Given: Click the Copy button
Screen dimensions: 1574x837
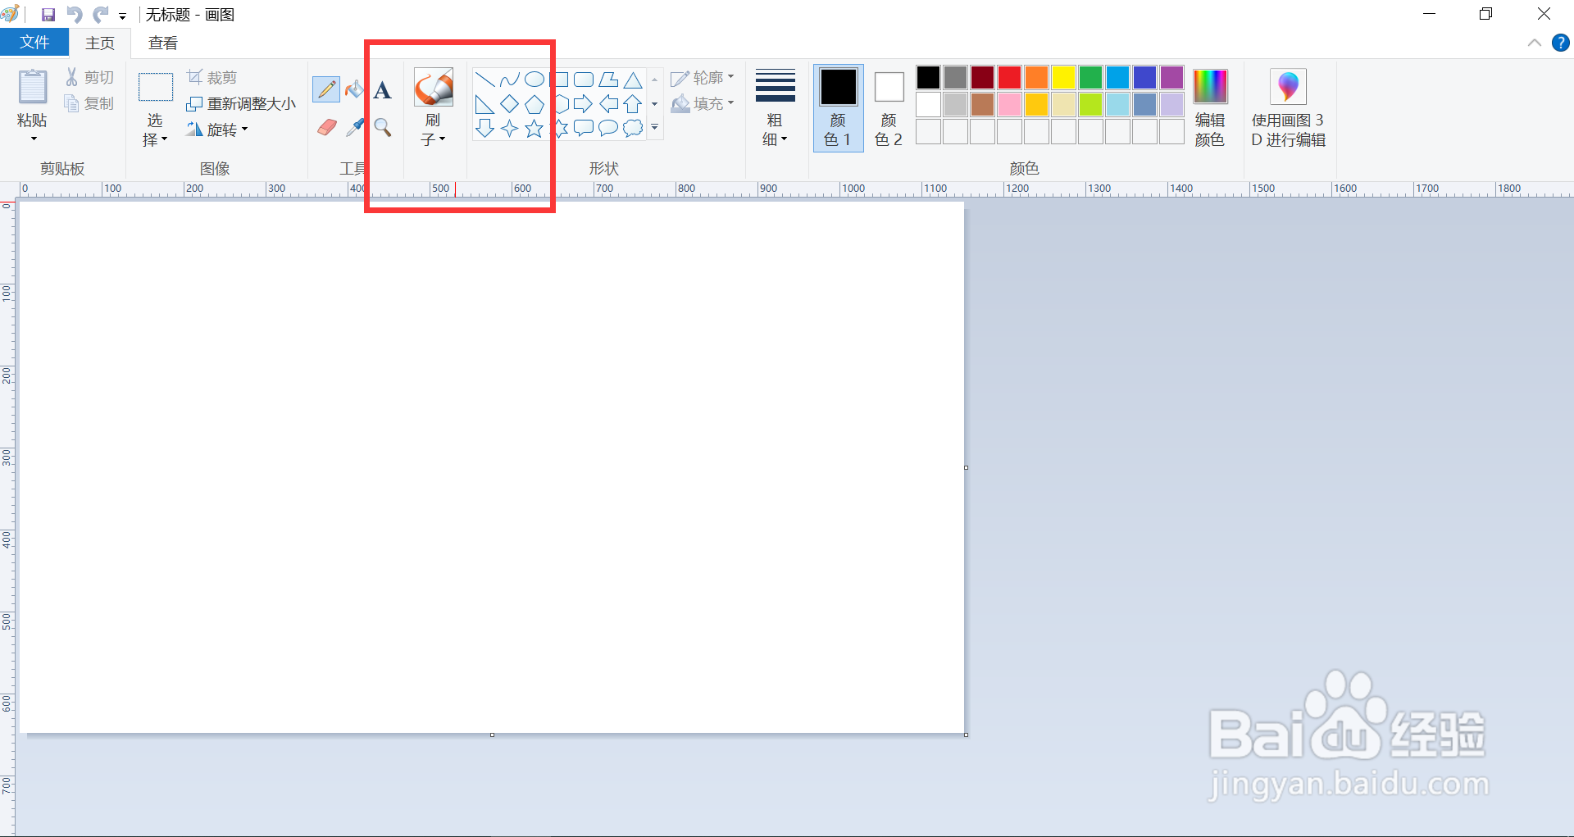Looking at the screenshot, I should point(89,103).
